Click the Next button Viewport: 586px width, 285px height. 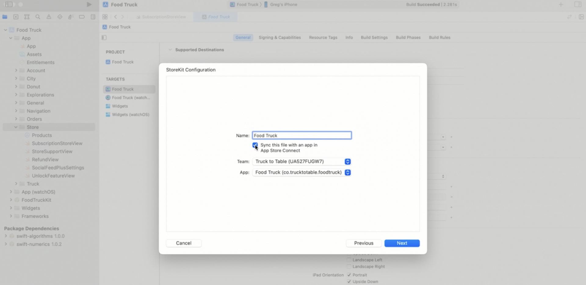pyautogui.click(x=402, y=243)
